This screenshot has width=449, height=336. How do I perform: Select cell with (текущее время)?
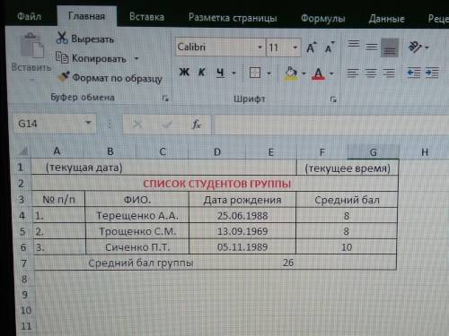pyautogui.click(x=348, y=168)
